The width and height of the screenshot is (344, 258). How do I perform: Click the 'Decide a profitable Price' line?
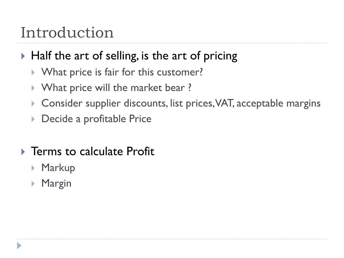click(x=96, y=119)
